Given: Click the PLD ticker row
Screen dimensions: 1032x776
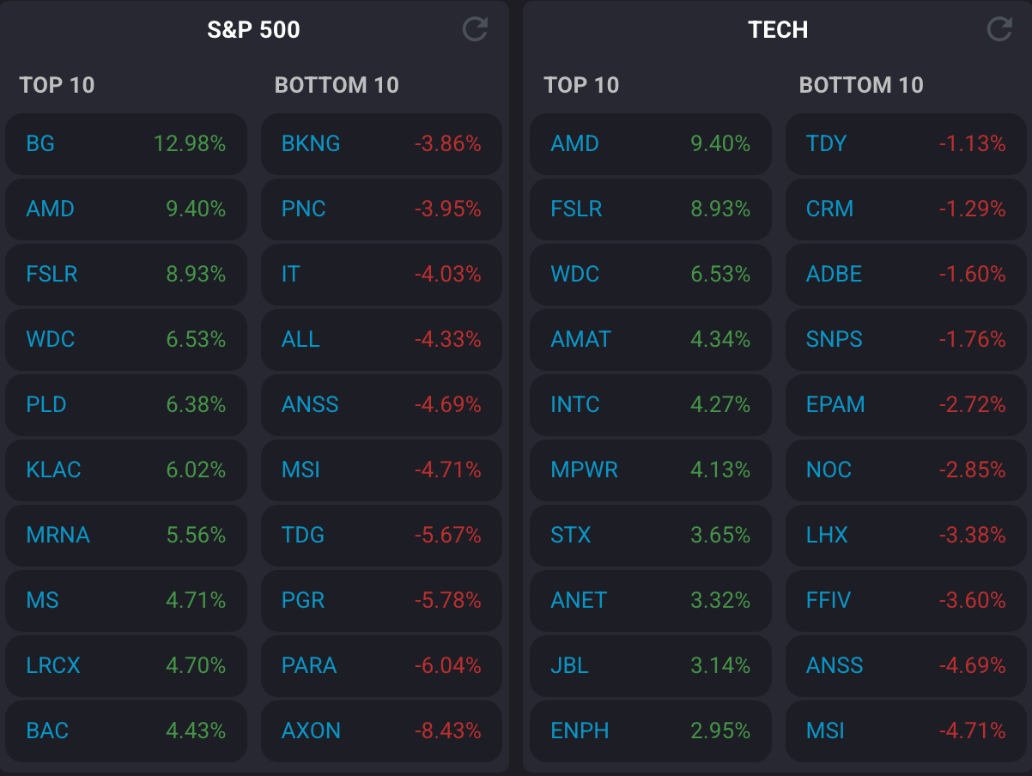Looking at the screenshot, I should (x=126, y=404).
